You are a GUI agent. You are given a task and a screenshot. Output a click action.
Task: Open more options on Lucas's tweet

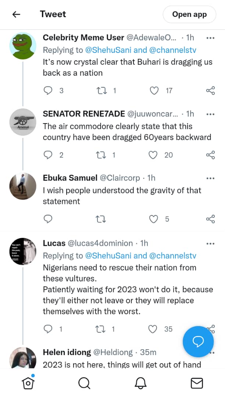[210, 243]
